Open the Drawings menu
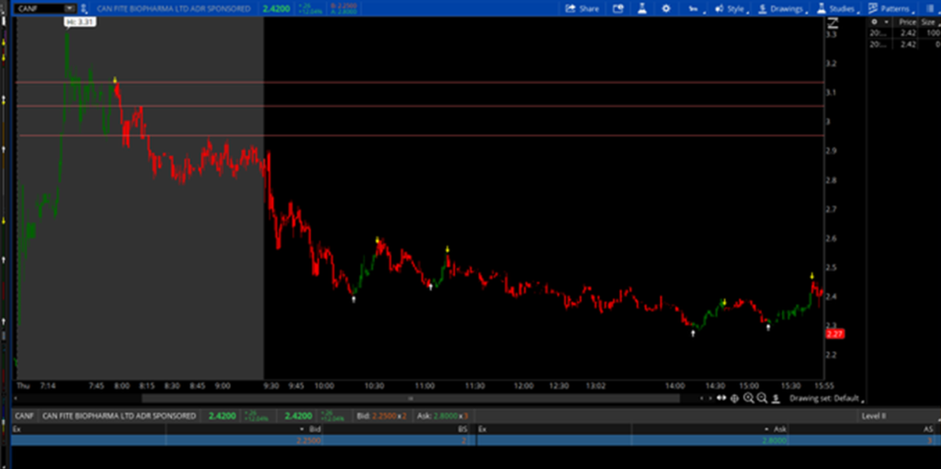This screenshot has height=469, width=941. (x=779, y=8)
